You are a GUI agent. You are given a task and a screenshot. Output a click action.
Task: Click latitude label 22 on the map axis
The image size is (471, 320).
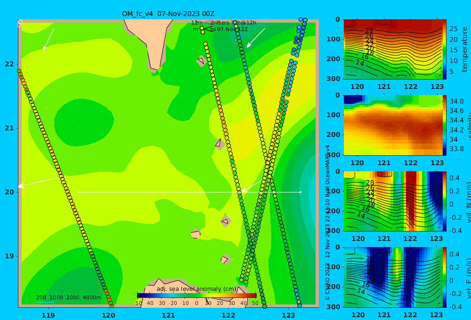[9, 64]
